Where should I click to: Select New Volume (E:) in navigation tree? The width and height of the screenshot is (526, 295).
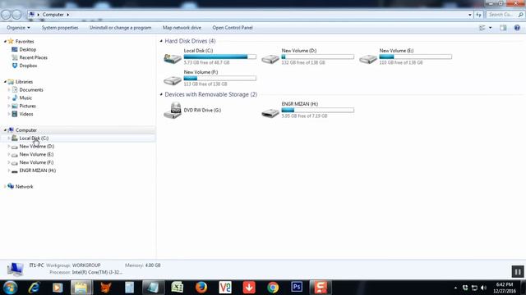[x=36, y=154]
